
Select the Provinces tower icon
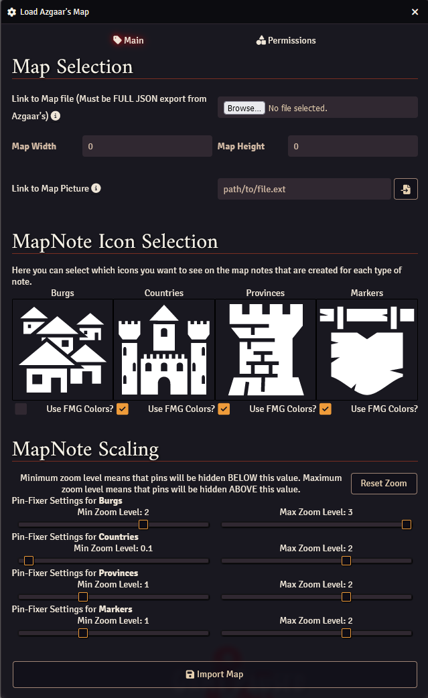(x=266, y=350)
